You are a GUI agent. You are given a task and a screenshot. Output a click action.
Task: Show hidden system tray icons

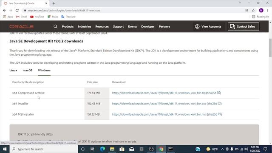[222, 149]
